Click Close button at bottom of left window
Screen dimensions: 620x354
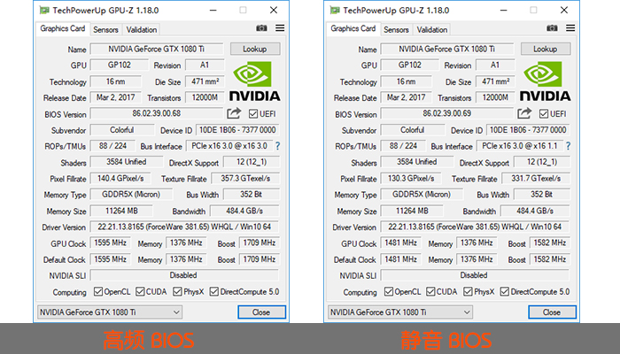[x=261, y=312]
